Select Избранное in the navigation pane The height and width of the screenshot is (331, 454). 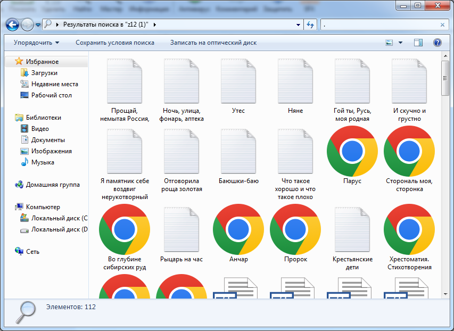coord(42,62)
